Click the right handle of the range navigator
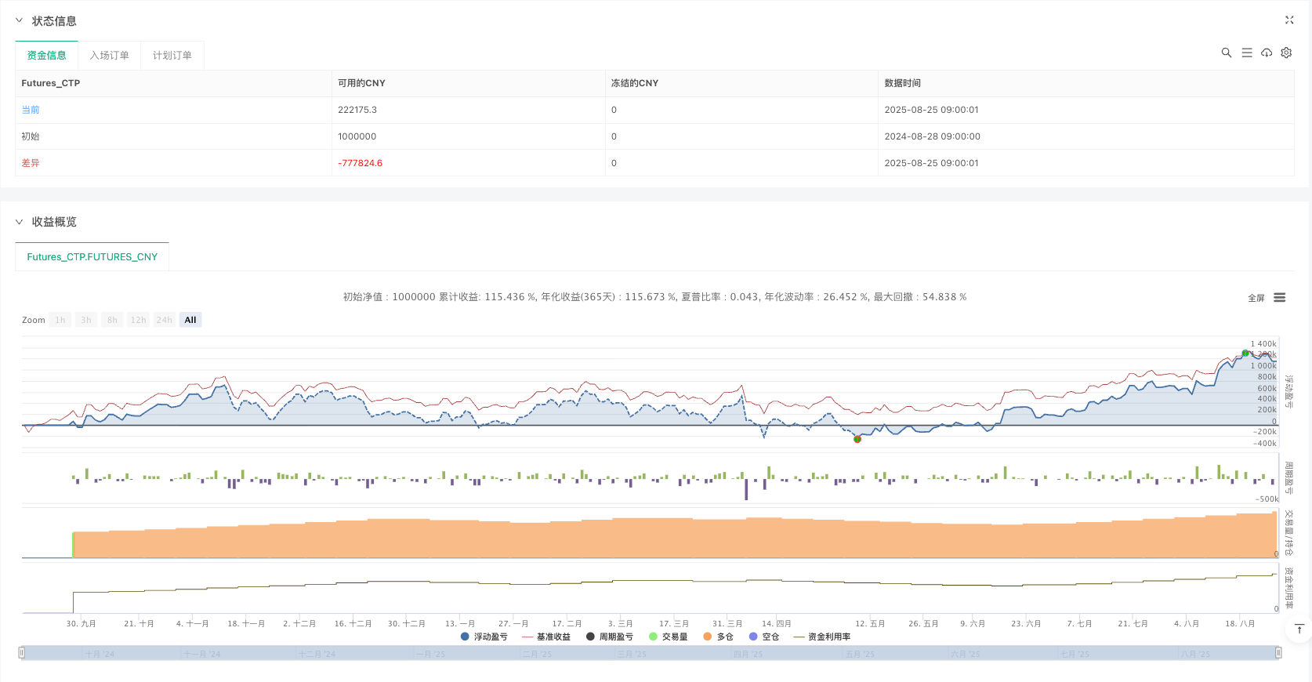The width and height of the screenshot is (1312, 682). pyautogui.click(x=1278, y=652)
